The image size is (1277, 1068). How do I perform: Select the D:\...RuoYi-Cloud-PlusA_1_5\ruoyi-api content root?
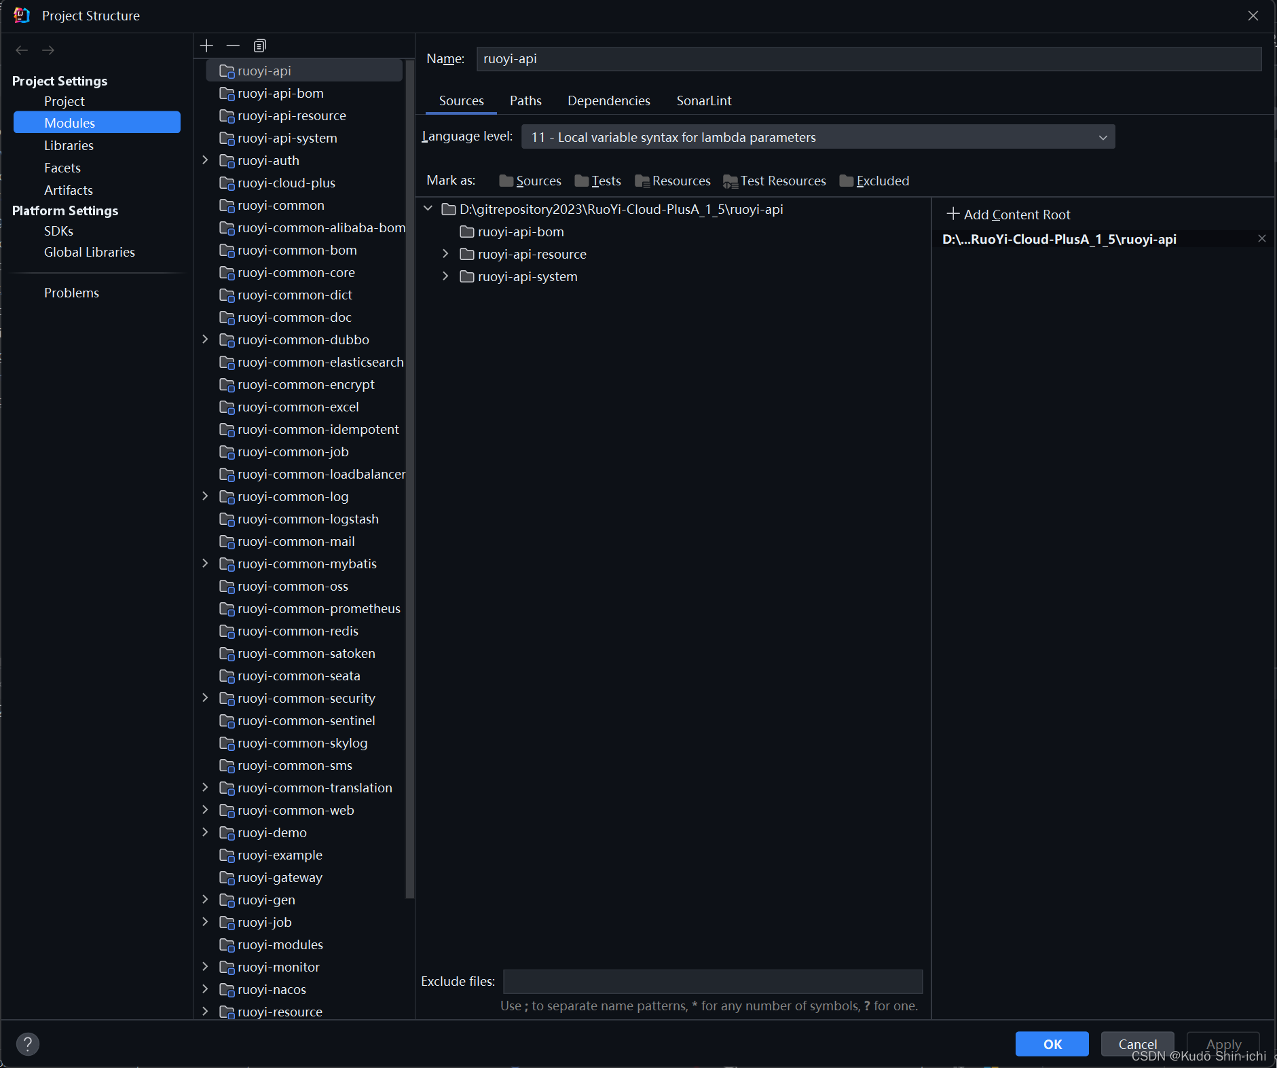pyautogui.click(x=1059, y=239)
